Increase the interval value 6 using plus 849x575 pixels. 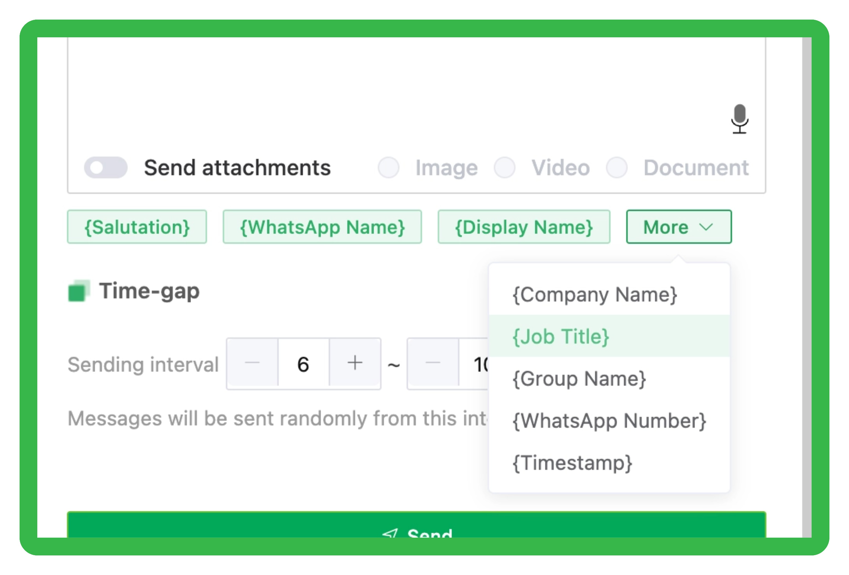(355, 363)
